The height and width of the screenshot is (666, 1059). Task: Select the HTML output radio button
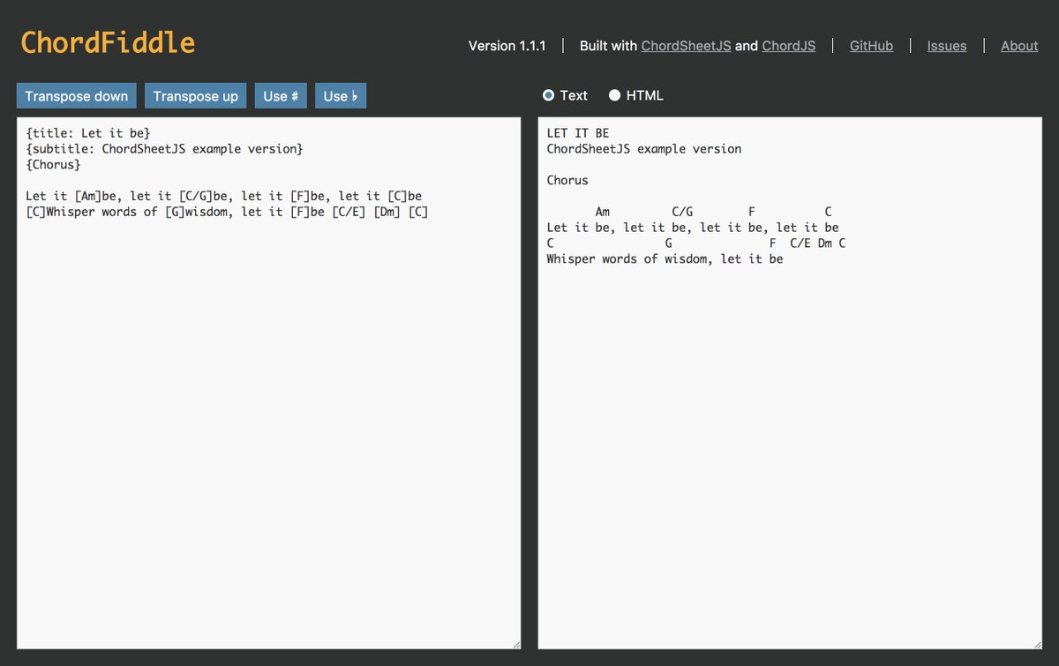click(614, 95)
